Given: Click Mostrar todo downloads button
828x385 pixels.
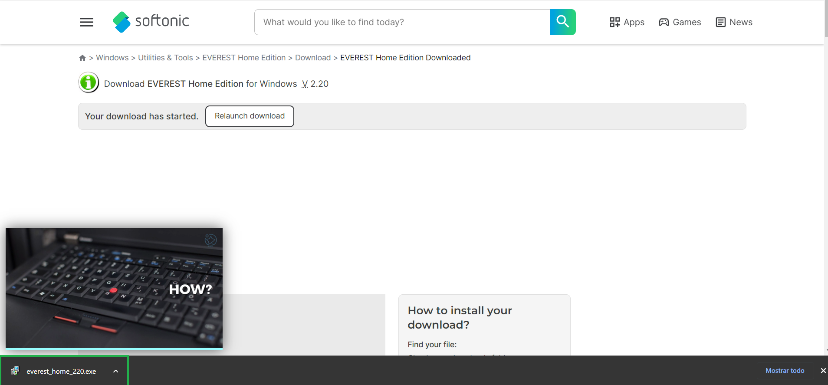Looking at the screenshot, I should pos(785,371).
